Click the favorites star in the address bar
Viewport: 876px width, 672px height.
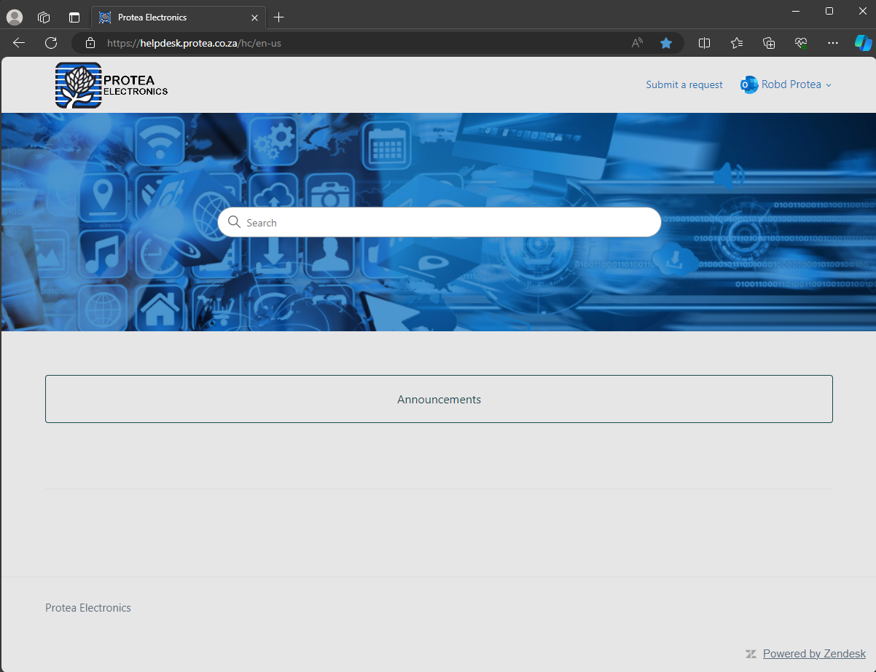tap(665, 42)
